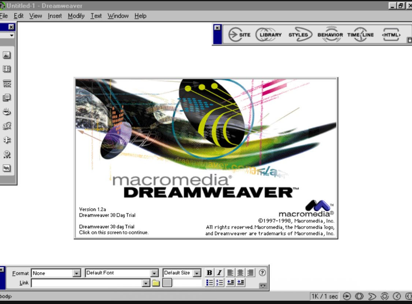The height and width of the screenshot is (304, 412).
Task: Open the Window menu
Action: (118, 16)
